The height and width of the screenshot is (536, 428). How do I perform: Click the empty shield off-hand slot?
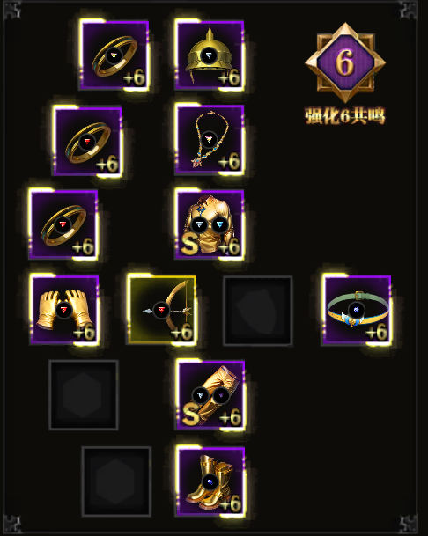coord(258,311)
